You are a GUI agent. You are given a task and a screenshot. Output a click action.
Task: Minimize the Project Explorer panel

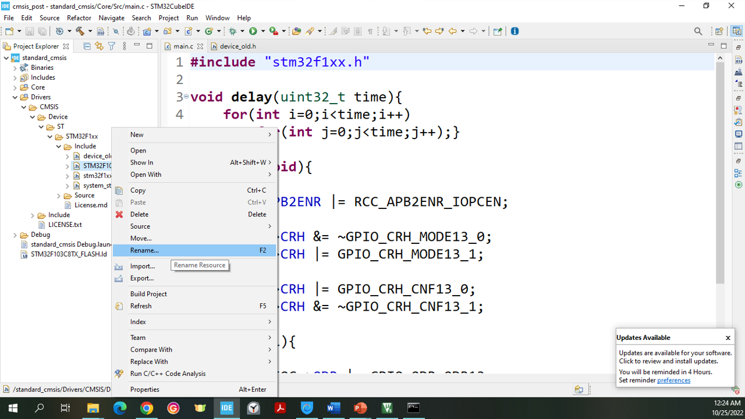[137, 45]
